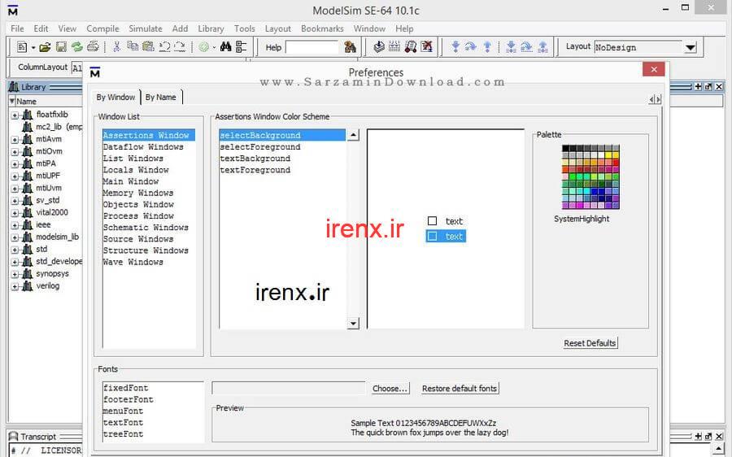Click the Copy toolbar icon
The width and height of the screenshot is (732, 457).
pyautogui.click(x=133, y=46)
